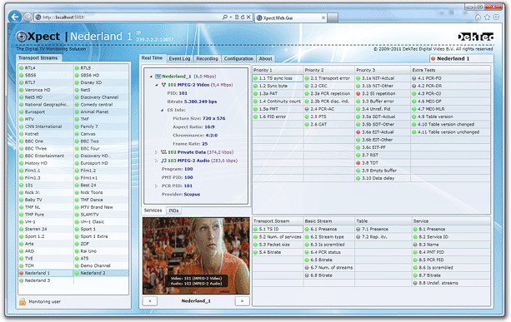Viewport: 511px width, 322px height.
Task: Click the browser forward arrow button
Action: tap(28, 17)
